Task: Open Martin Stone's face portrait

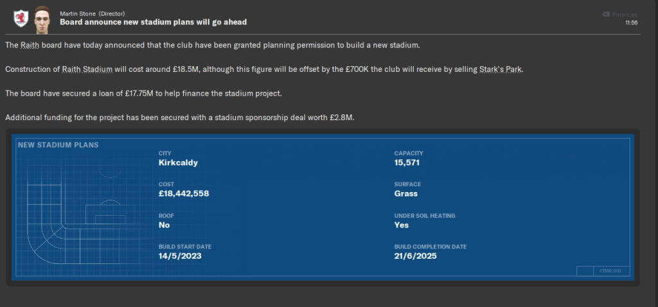Action: coord(42,17)
